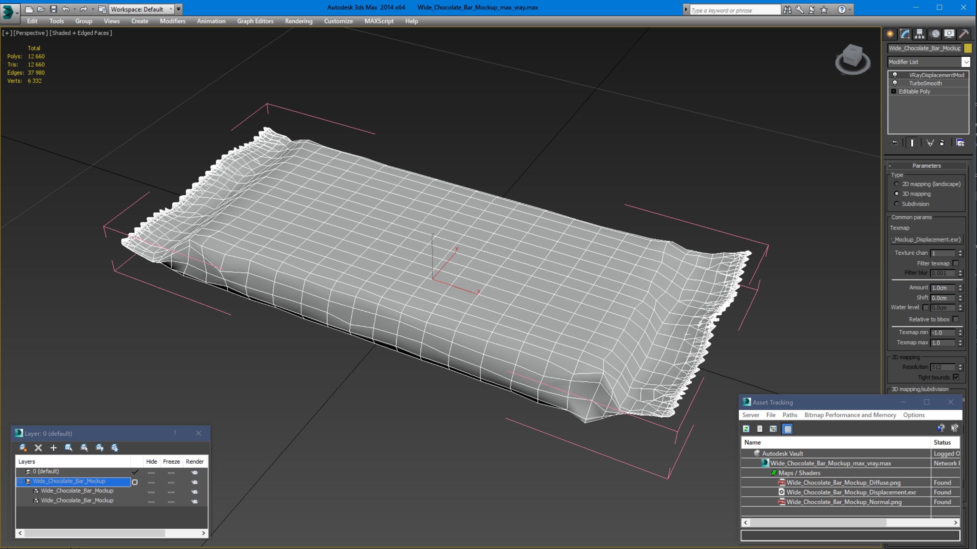The image size is (977, 549).
Task: Click the Pin Stack icon below the modifier stack
Action: 894,143
